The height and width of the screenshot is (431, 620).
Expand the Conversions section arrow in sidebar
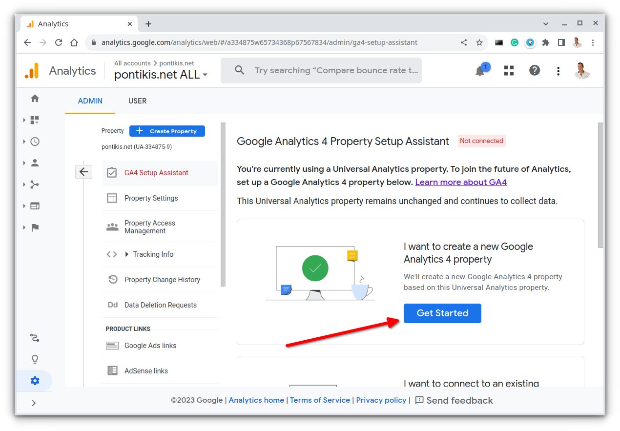24,227
